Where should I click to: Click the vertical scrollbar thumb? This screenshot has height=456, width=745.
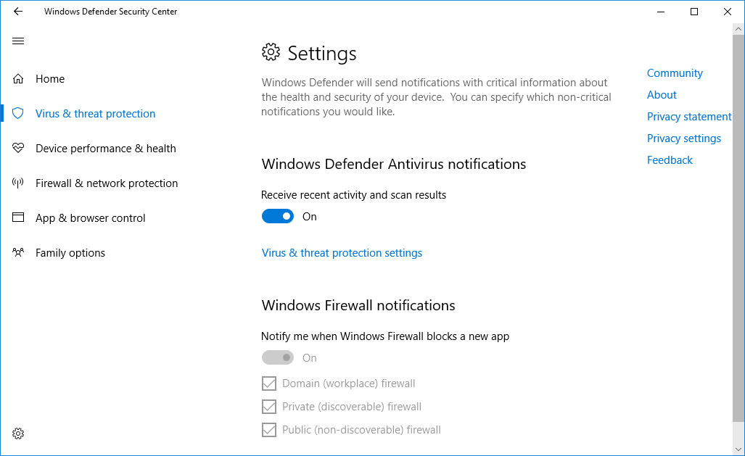click(x=738, y=228)
